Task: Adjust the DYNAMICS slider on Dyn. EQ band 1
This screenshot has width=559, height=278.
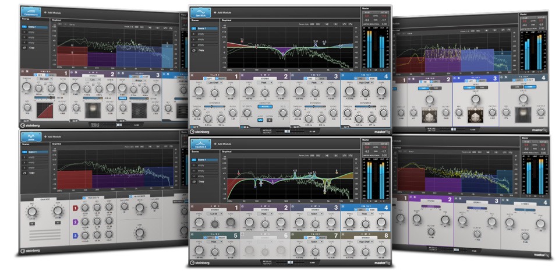Action: point(215,106)
